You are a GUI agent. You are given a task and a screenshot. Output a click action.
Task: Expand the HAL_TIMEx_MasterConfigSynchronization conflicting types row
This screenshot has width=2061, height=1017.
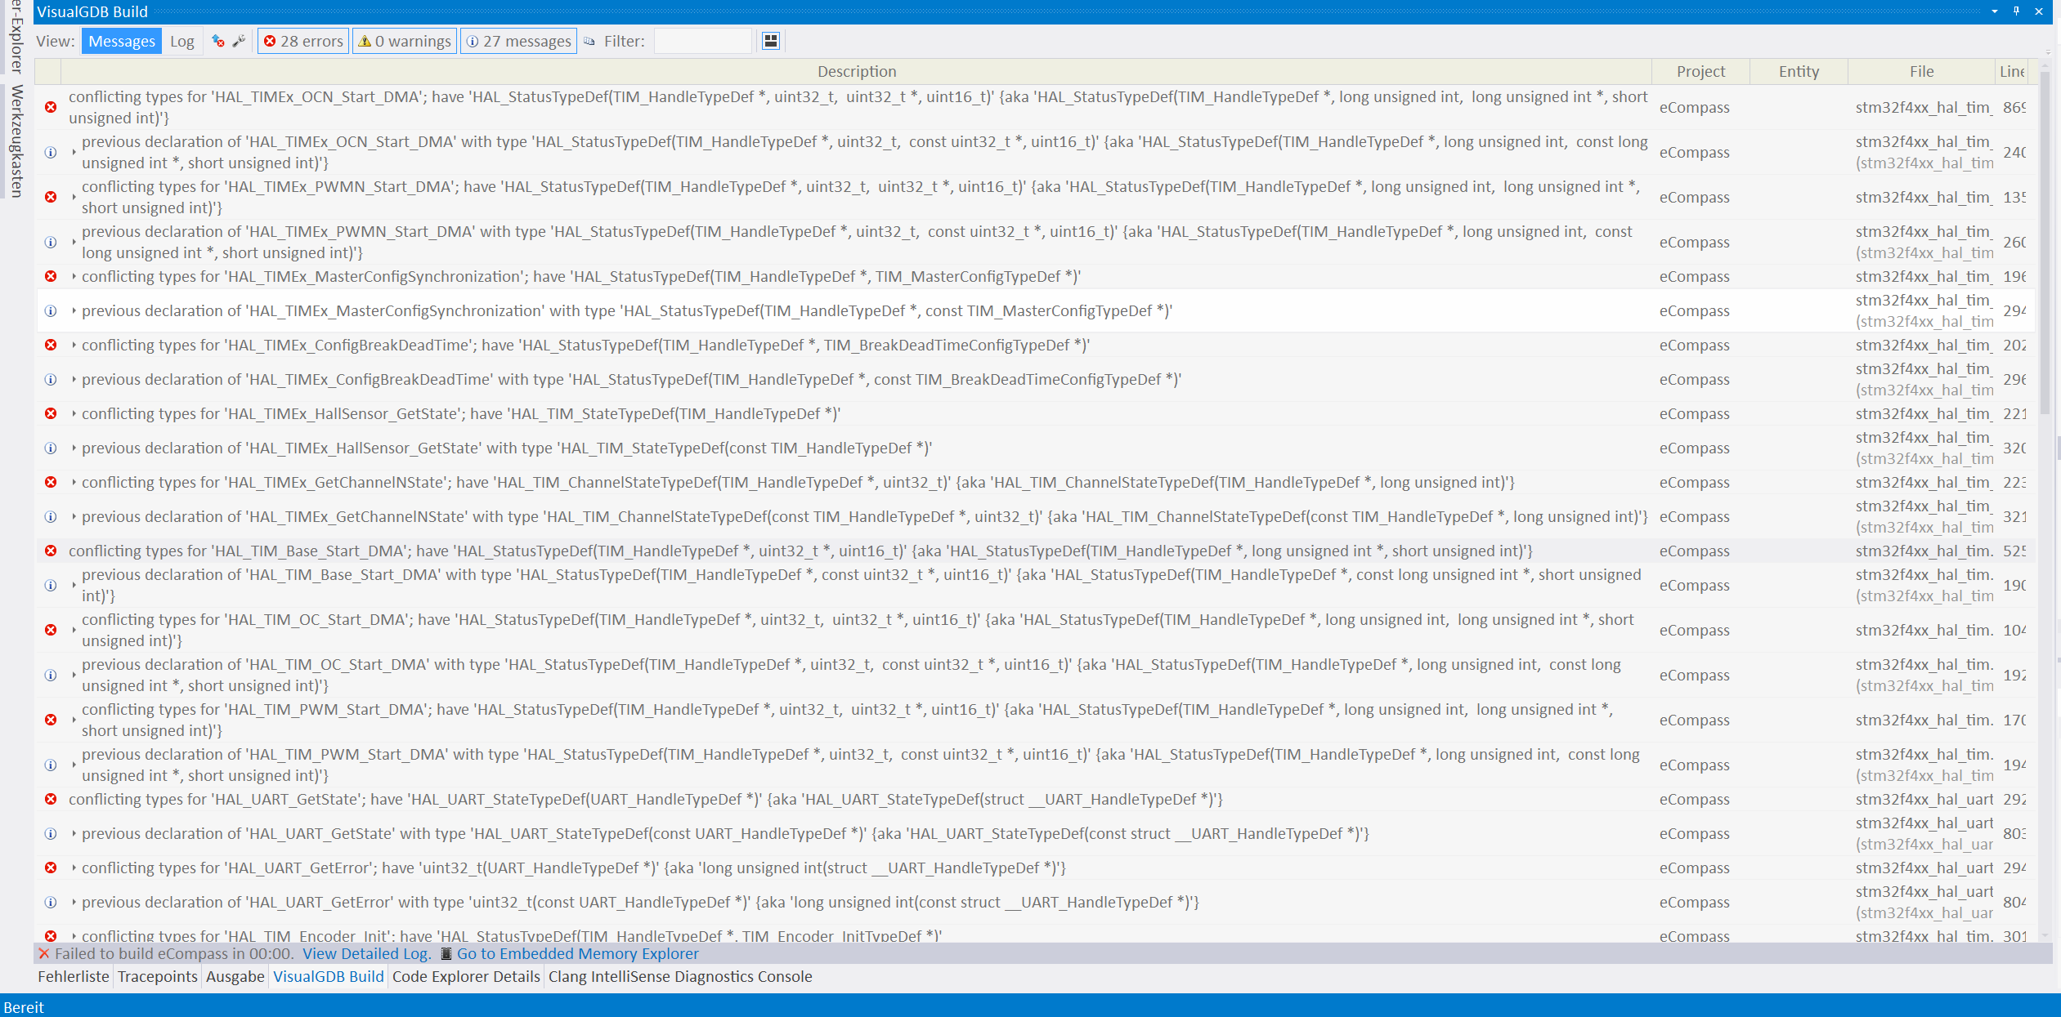pos(74,276)
